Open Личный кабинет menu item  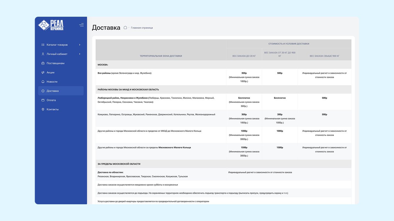[x=61, y=54]
